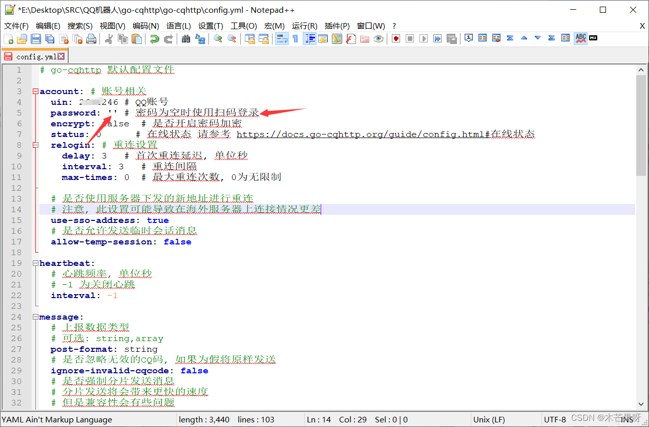Run macro multiple times icon

click(437, 39)
